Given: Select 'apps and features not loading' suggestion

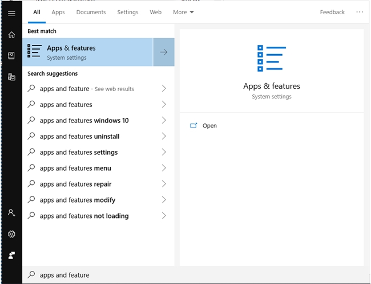Looking at the screenshot, I should pyautogui.click(x=84, y=216).
